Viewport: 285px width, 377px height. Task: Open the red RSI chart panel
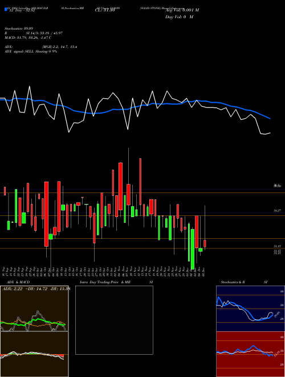click(250, 354)
